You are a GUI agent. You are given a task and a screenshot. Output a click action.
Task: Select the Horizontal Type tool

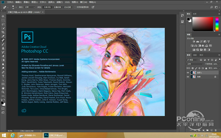pos(3,76)
